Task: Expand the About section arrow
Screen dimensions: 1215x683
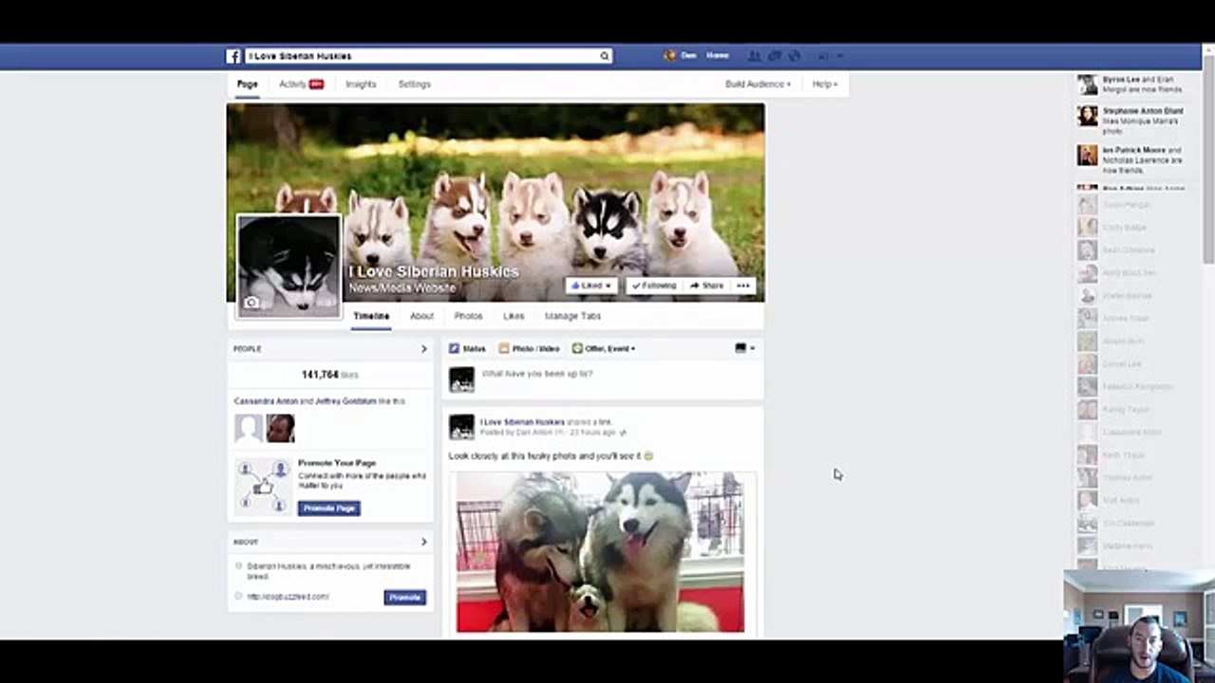Action: (423, 543)
